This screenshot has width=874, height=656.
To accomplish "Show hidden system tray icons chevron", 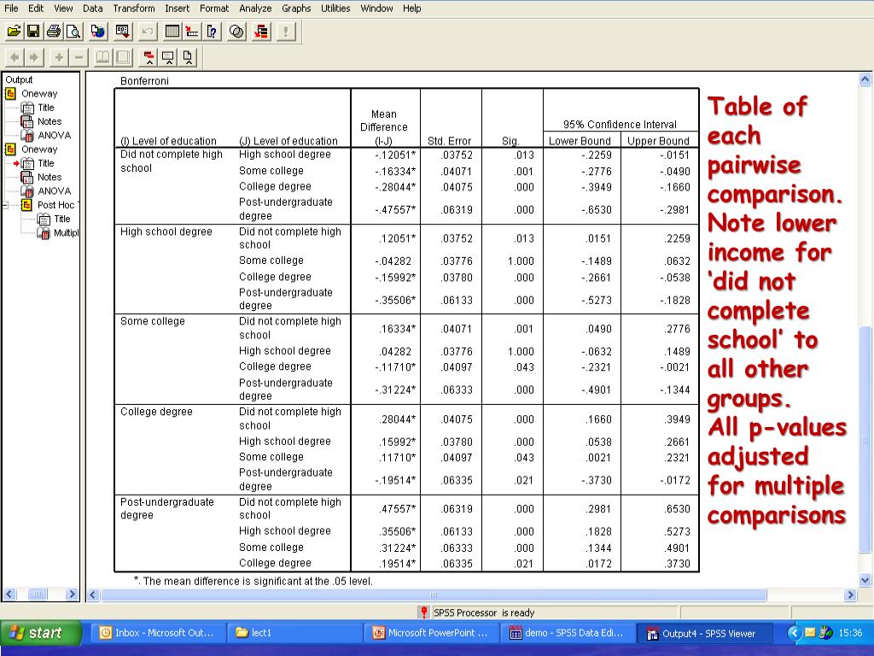I will click(x=795, y=633).
